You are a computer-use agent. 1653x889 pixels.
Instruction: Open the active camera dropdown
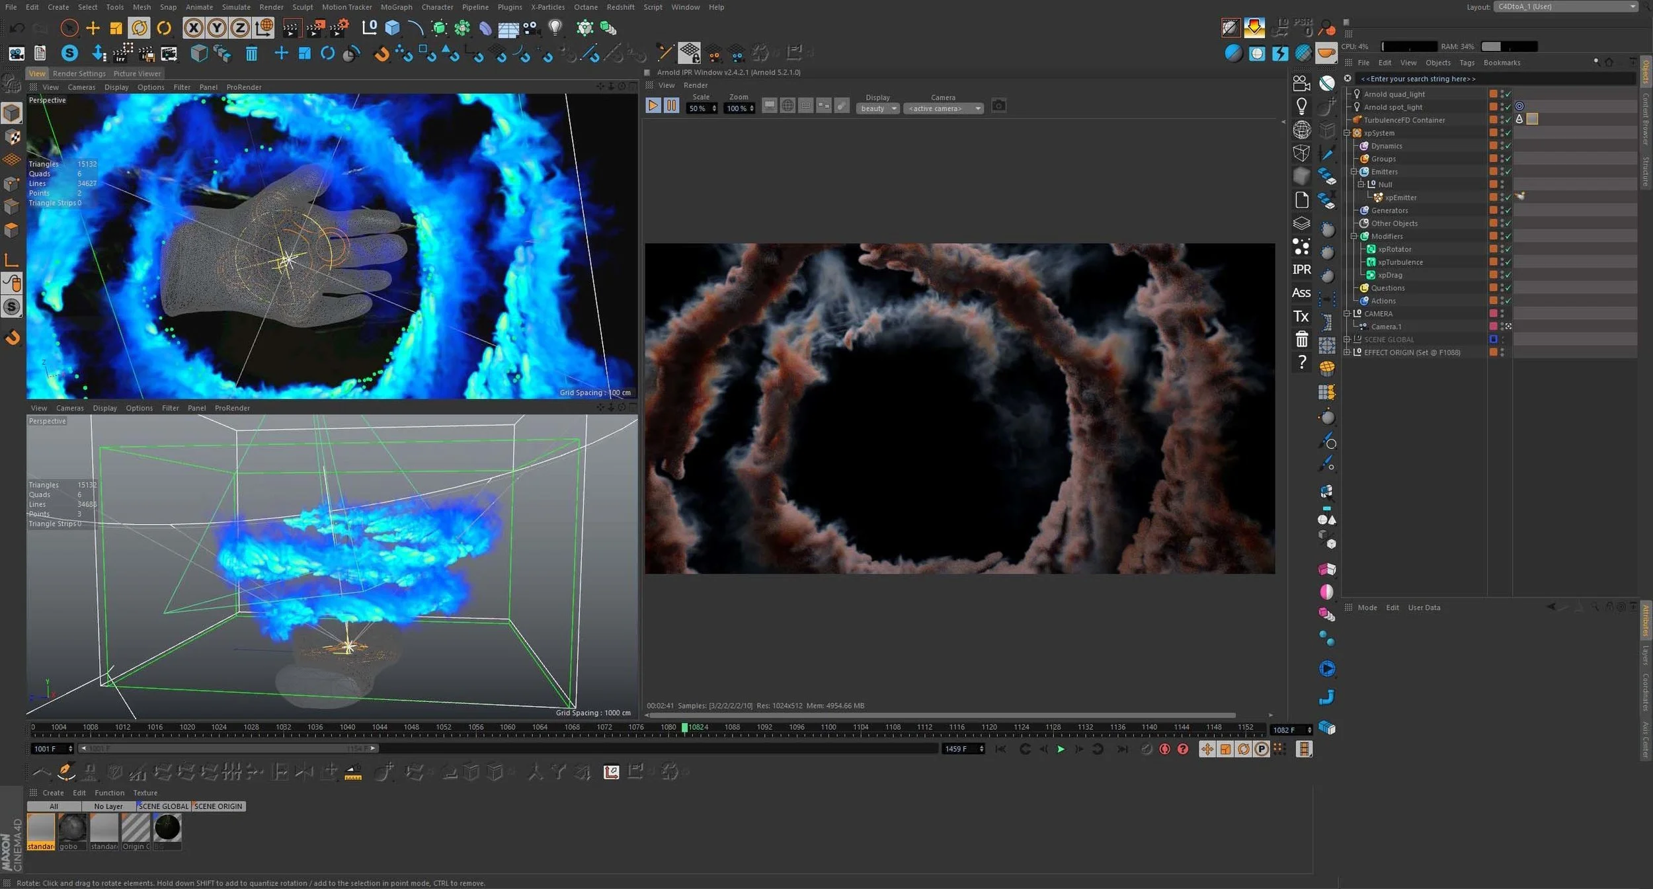pos(942,108)
